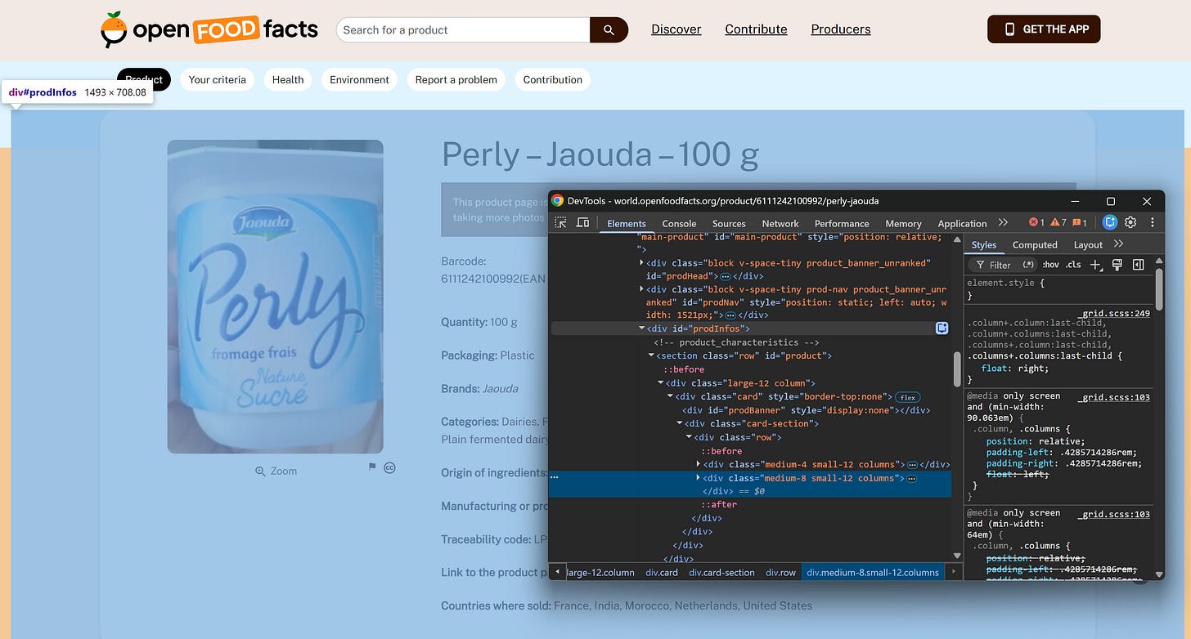Viewport: 1191px width, 639px height.
Task: Click the warnings count triangle in DevTools
Action: [1058, 222]
